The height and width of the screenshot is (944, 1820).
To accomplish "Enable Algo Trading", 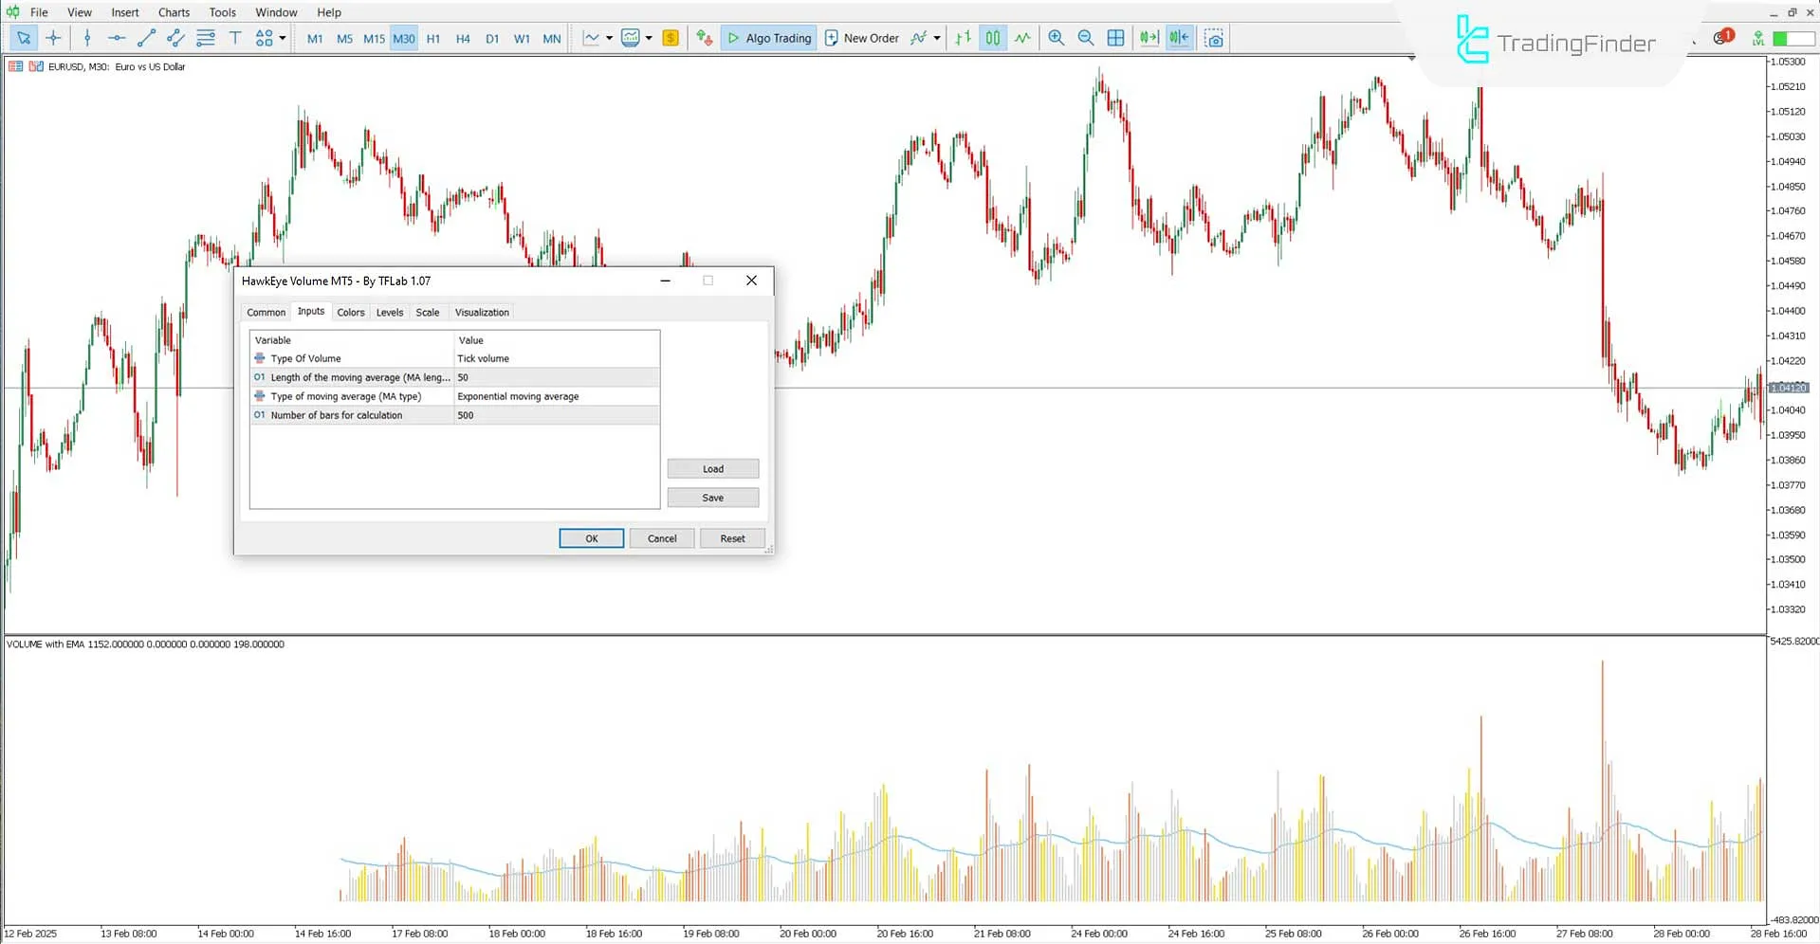I will (x=768, y=38).
